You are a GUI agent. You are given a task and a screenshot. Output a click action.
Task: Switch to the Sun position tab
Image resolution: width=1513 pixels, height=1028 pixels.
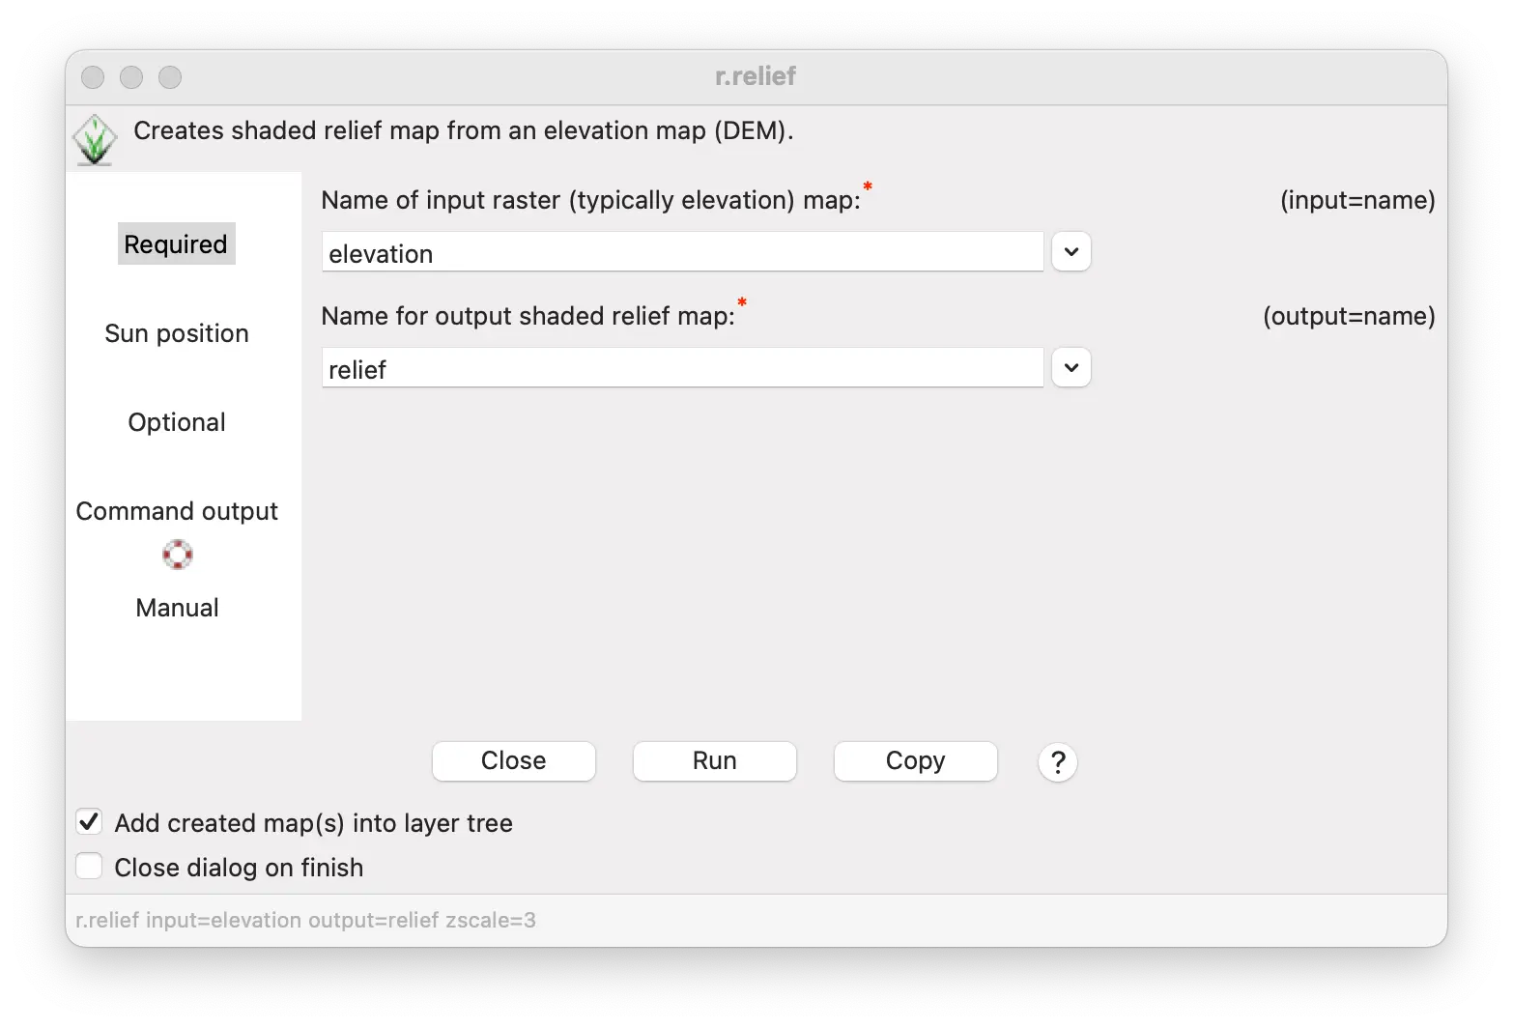click(x=177, y=333)
